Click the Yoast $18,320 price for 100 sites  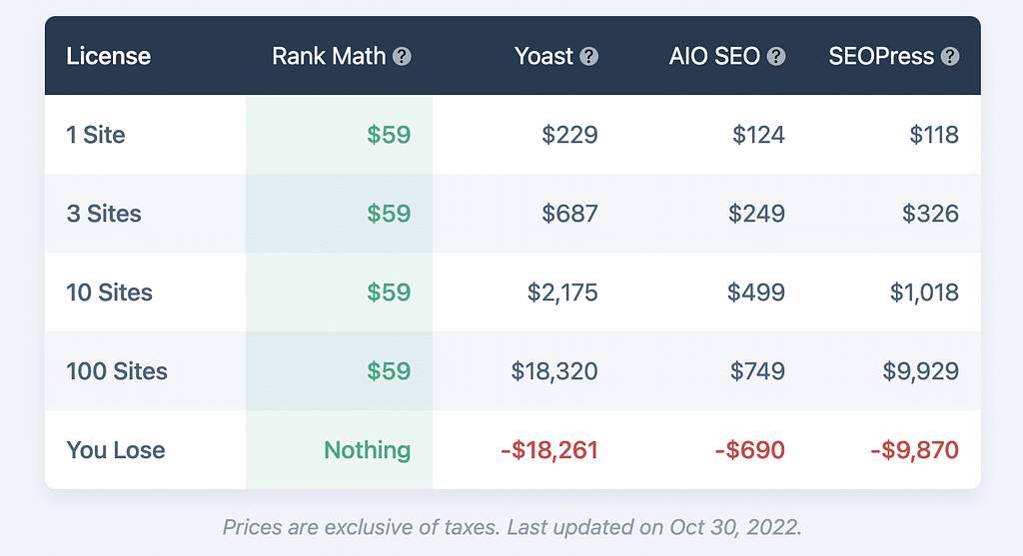pyautogui.click(x=554, y=371)
